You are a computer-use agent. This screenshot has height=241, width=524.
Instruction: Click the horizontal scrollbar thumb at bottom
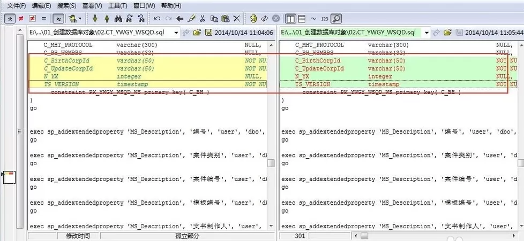[x=364, y=236]
